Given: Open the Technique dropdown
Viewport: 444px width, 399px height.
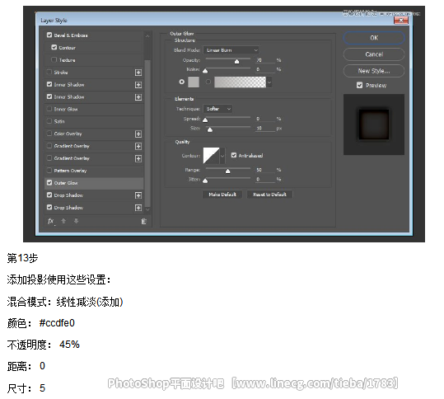Looking at the screenshot, I should pyautogui.click(x=218, y=109).
